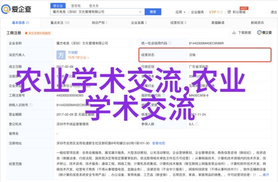Open legal representative name link
Image resolution: width=278 pixels, height=182 pixels.
(x=73, y=53)
